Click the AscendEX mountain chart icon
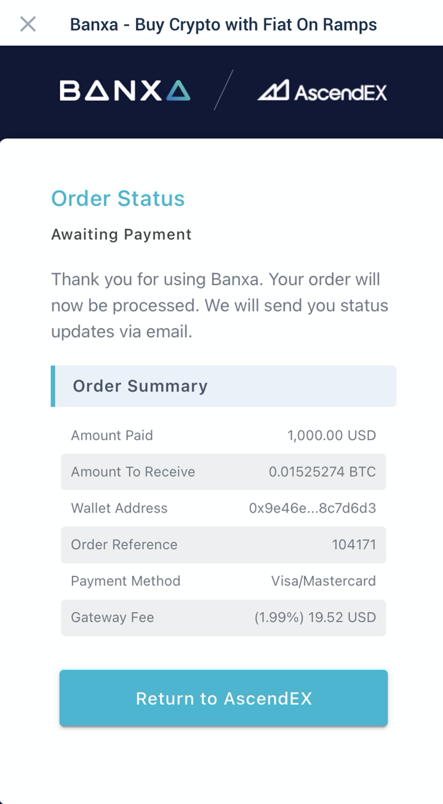The image size is (443, 804). pos(274,90)
